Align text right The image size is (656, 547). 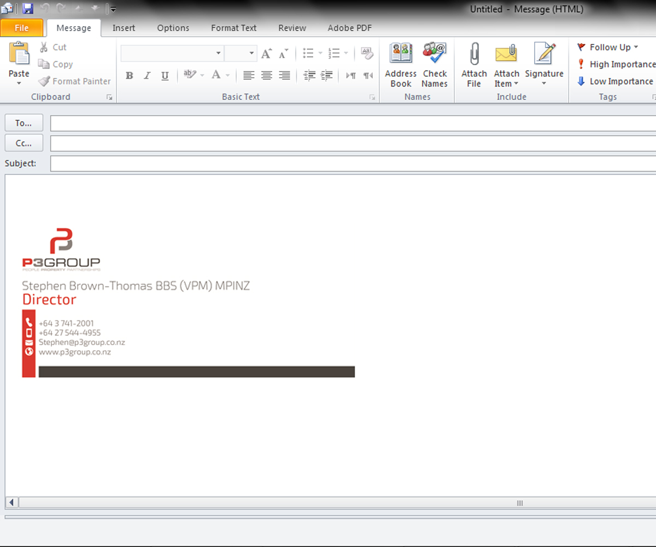(x=284, y=75)
